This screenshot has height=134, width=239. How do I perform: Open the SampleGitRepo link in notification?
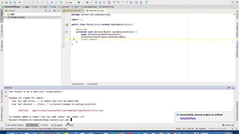[x=188, y=118]
